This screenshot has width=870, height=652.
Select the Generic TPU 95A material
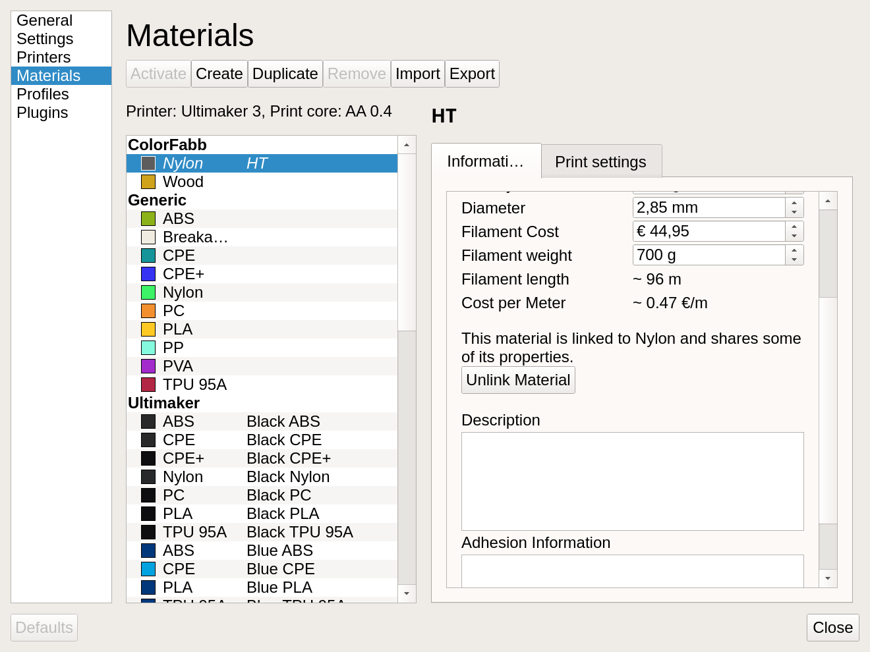click(194, 384)
